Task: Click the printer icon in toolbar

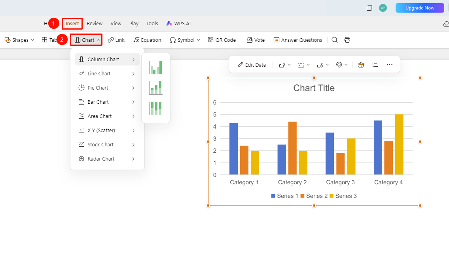Action: pyautogui.click(x=347, y=40)
